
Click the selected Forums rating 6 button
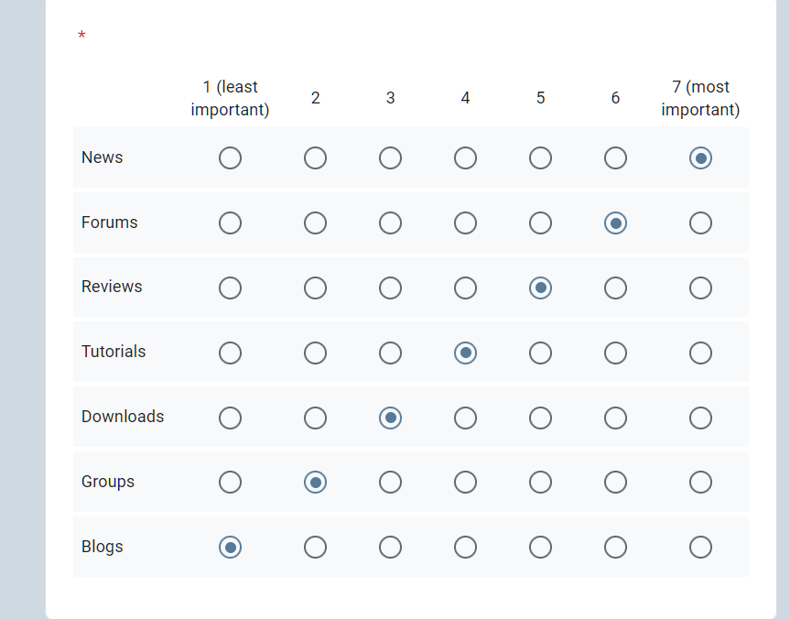pyautogui.click(x=616, y=223)
